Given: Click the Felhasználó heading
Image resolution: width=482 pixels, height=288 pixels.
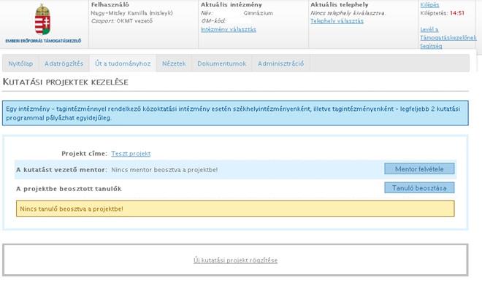Looking at the screenshot, I should pos(110,5).
